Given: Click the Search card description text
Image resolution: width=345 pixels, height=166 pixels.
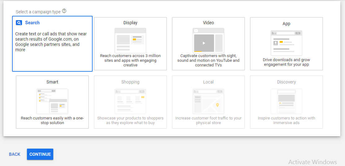Looking at the screenshot, I should (x=51, y=42).
